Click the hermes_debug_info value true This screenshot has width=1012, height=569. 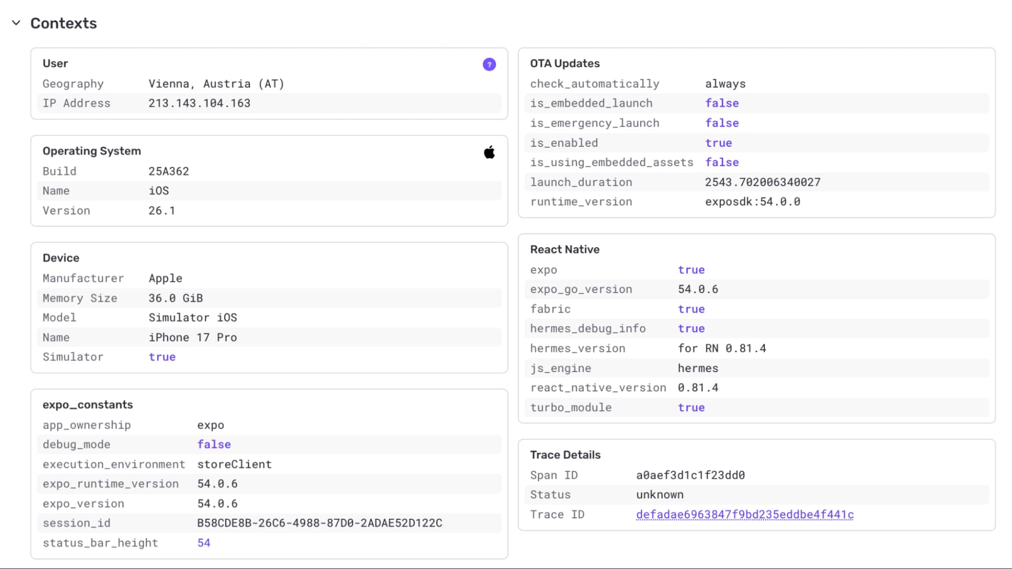click(691, 329)
